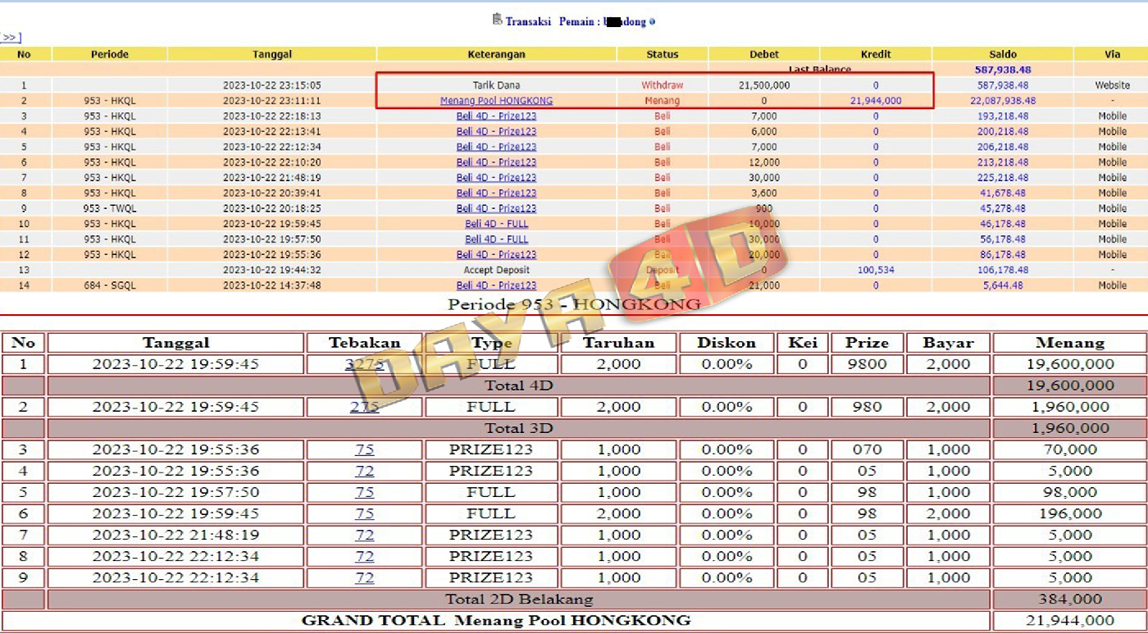Click the Tanggal header in top table

click(x=271, y=54)
